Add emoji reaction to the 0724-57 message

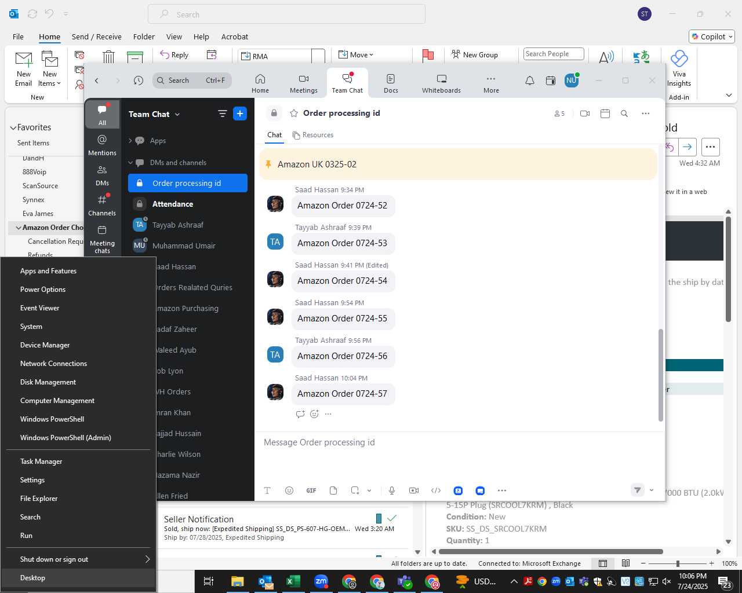click(314, 414)
